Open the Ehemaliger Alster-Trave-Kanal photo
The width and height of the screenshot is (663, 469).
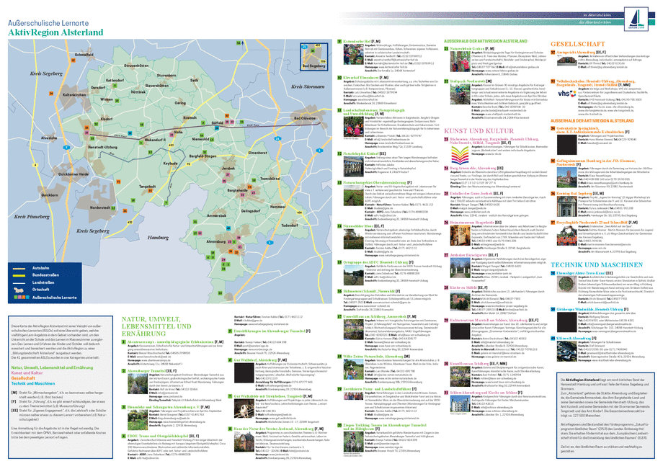(566, 284)
